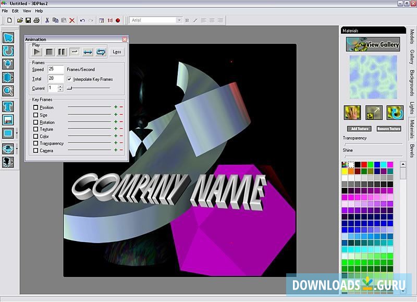The image size is (417, 302).
Task: Enable the Position key frame checkbox
Action: tap(36, 107)
